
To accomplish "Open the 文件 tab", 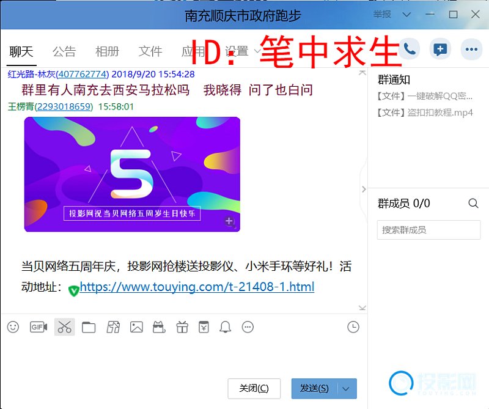I will point(150,51).
